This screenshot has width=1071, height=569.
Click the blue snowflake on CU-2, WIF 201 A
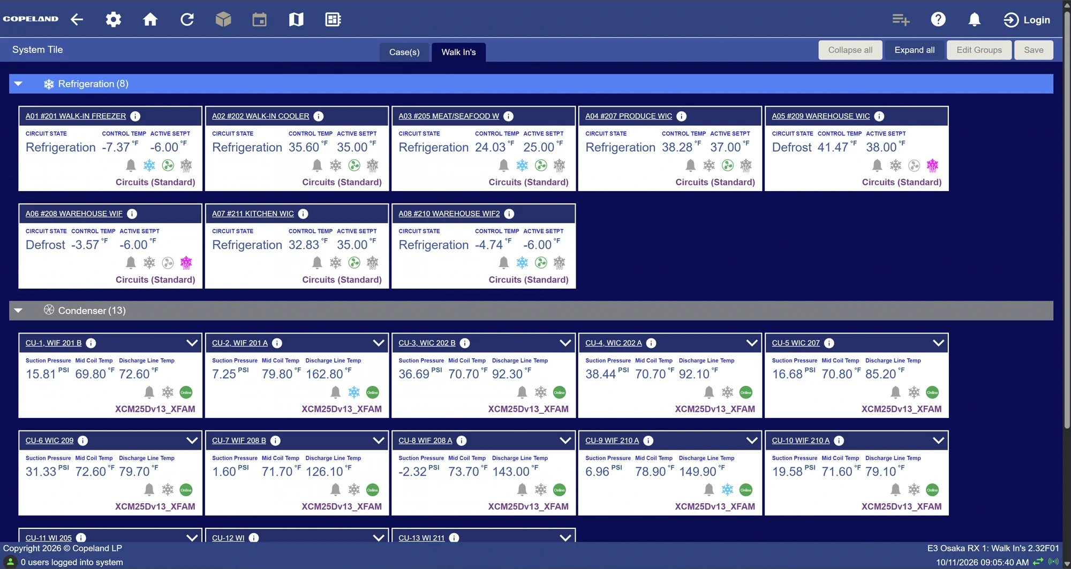354,392
